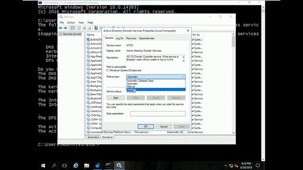
Task: Launch Internet Explorer from taskbar
Action: click(x=76, y=166)
